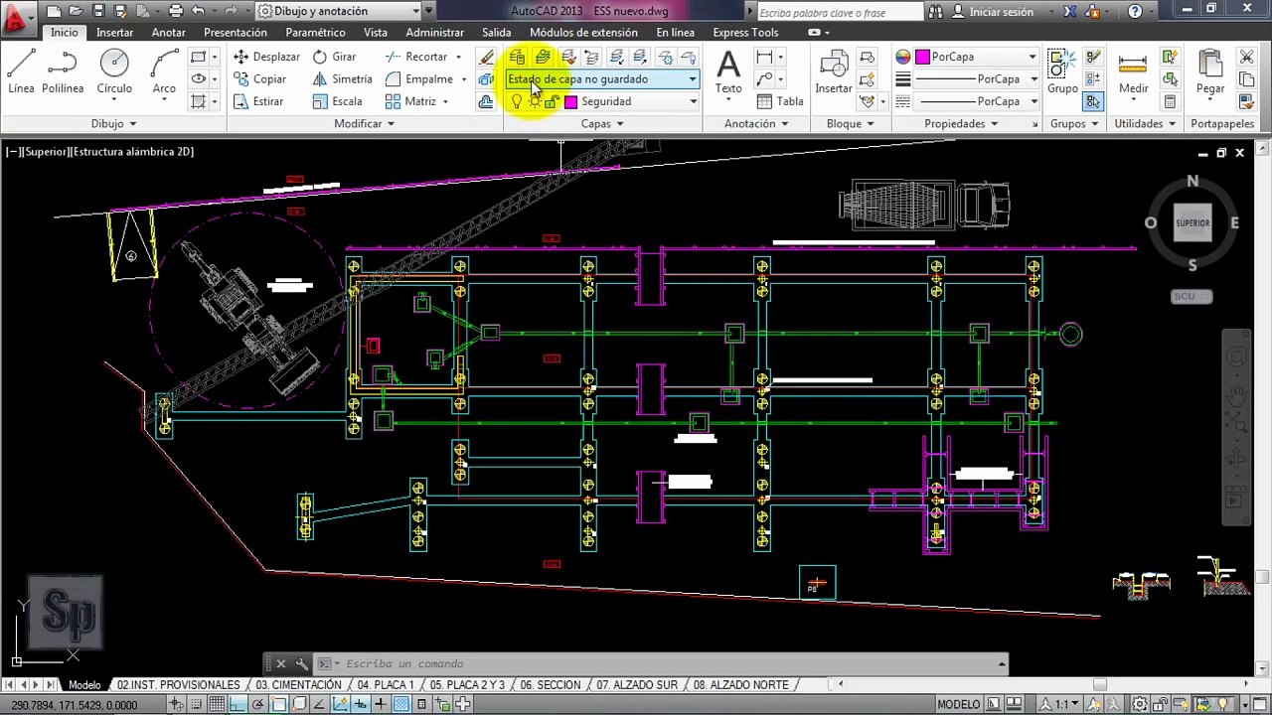Select the Línea drawing tool
This screenshot has height=715, width=1272.
21,71
